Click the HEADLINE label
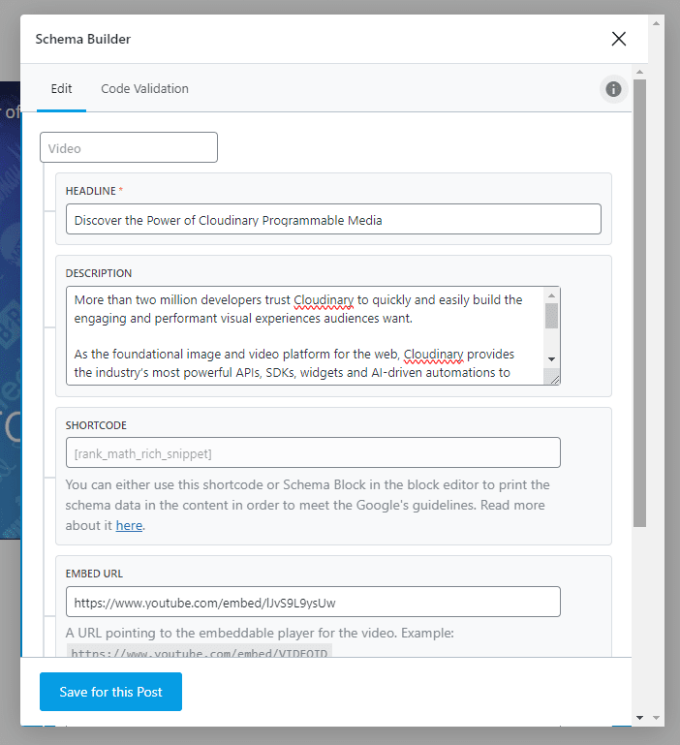680x745 pixels. 91,191
